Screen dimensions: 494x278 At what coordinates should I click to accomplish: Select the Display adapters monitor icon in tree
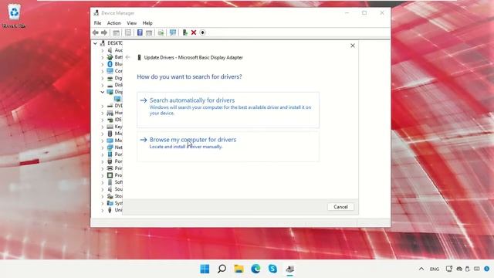(110, 92)
